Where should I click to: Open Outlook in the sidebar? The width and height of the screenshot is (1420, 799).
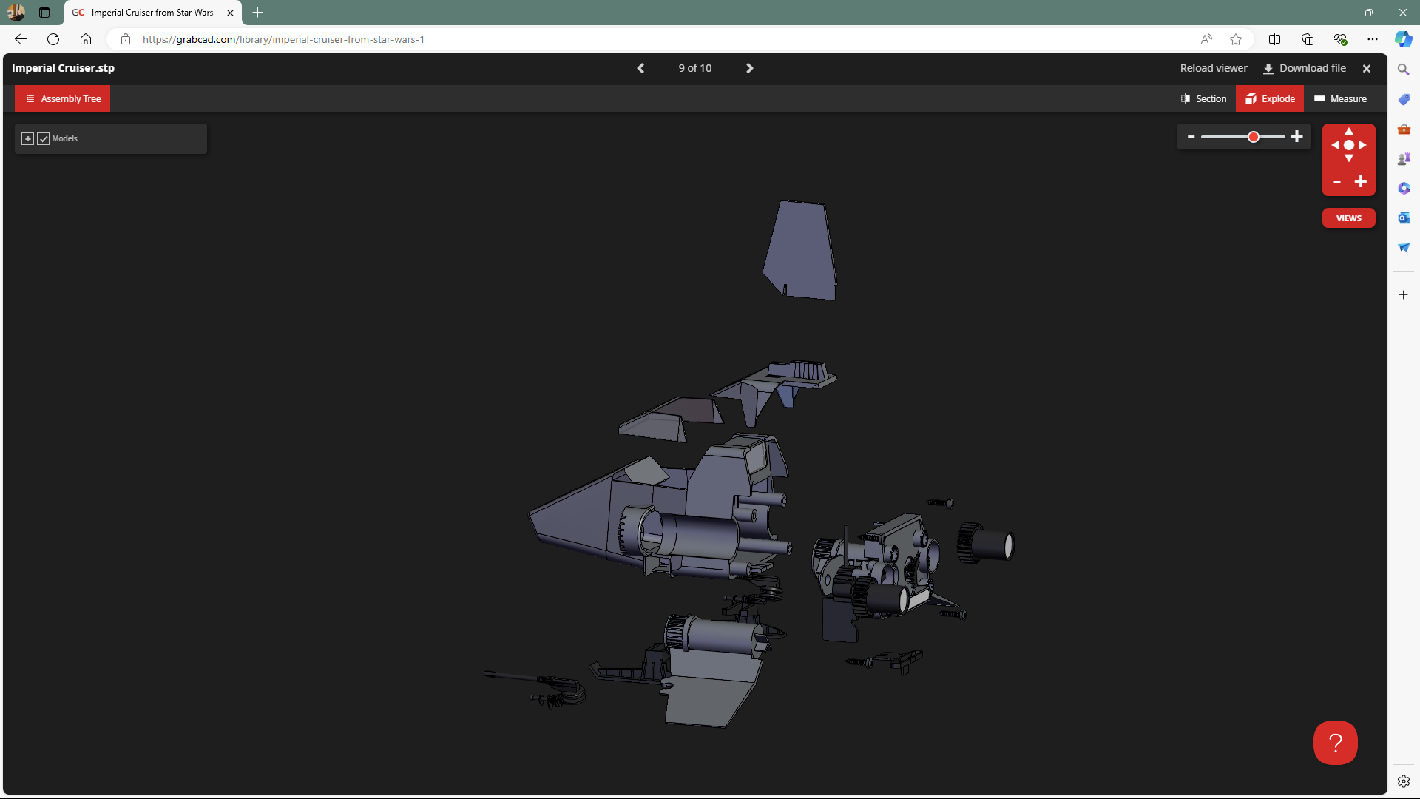(x=1404, y=218)
